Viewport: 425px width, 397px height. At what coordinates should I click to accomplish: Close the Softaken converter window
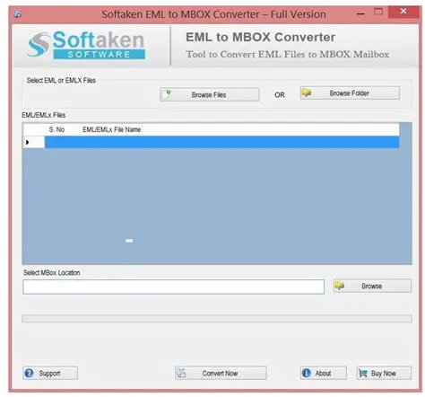coord(403,12)
